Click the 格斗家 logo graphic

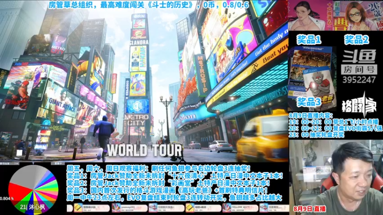(x=359, y=105)
